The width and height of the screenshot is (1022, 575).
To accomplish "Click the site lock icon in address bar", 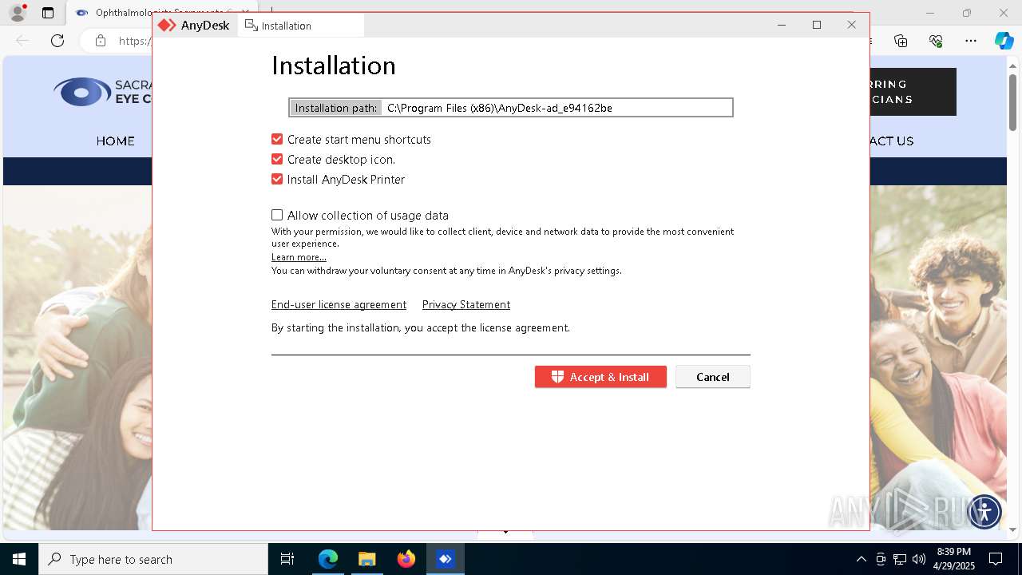I will (x=101, y=41).
